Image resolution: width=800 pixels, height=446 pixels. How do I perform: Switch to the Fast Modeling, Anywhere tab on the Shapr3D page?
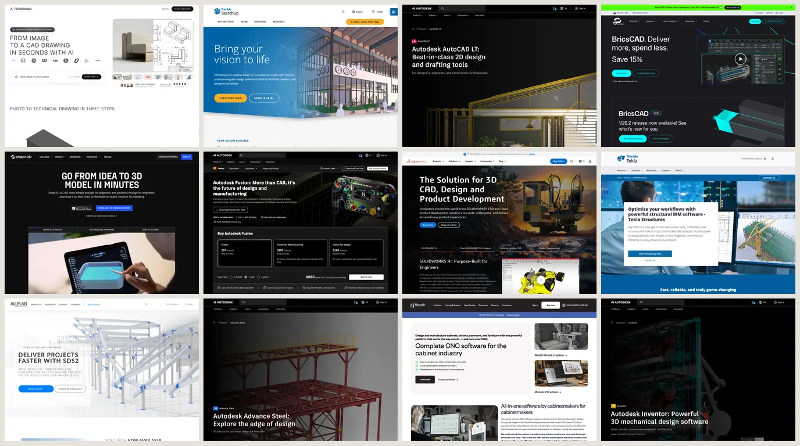pyautogui.click(x=102, y=230)
